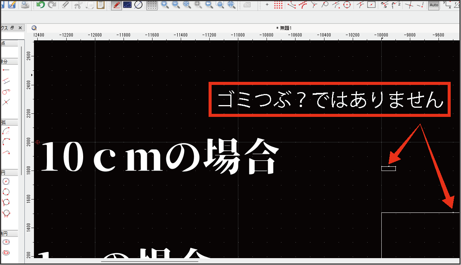
Task: Undo the last action
Action: click(40, 5)
